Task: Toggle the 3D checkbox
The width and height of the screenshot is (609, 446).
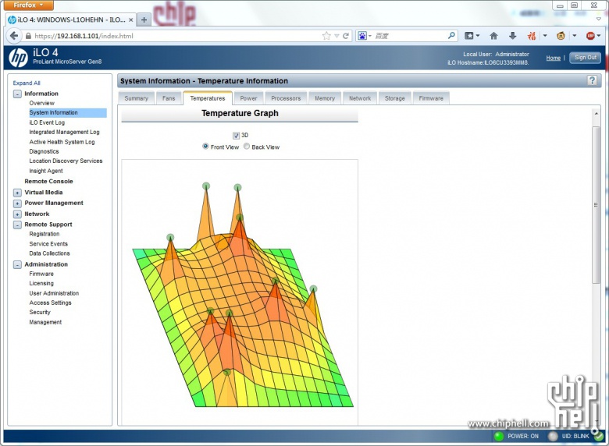Action: click(x=236, y=136)
